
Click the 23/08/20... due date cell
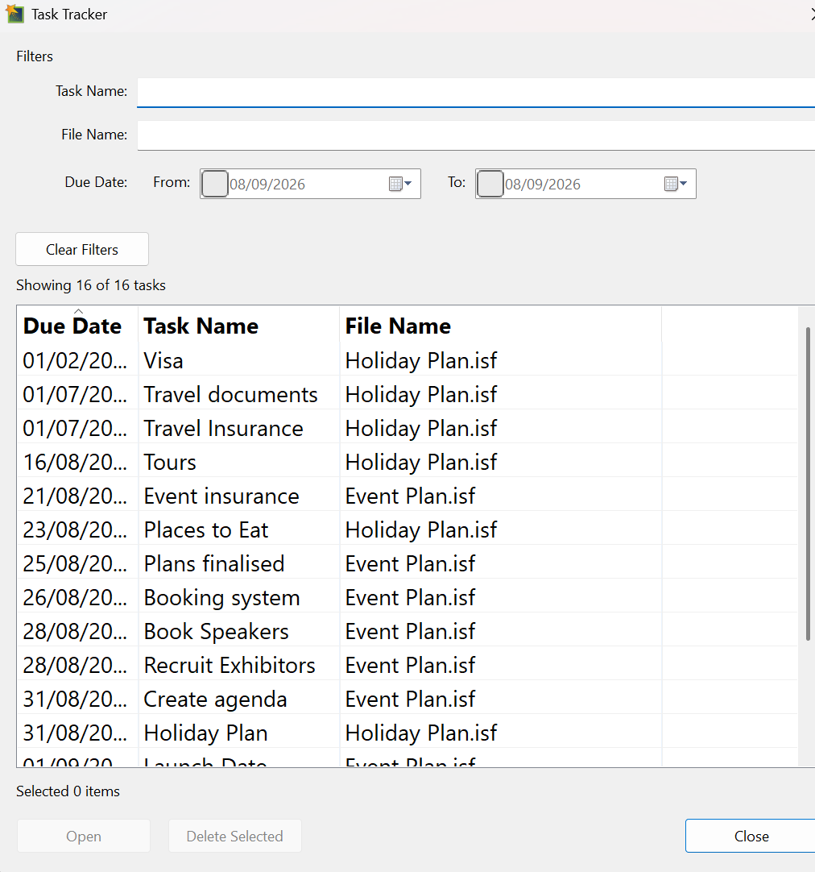point(75,530)
